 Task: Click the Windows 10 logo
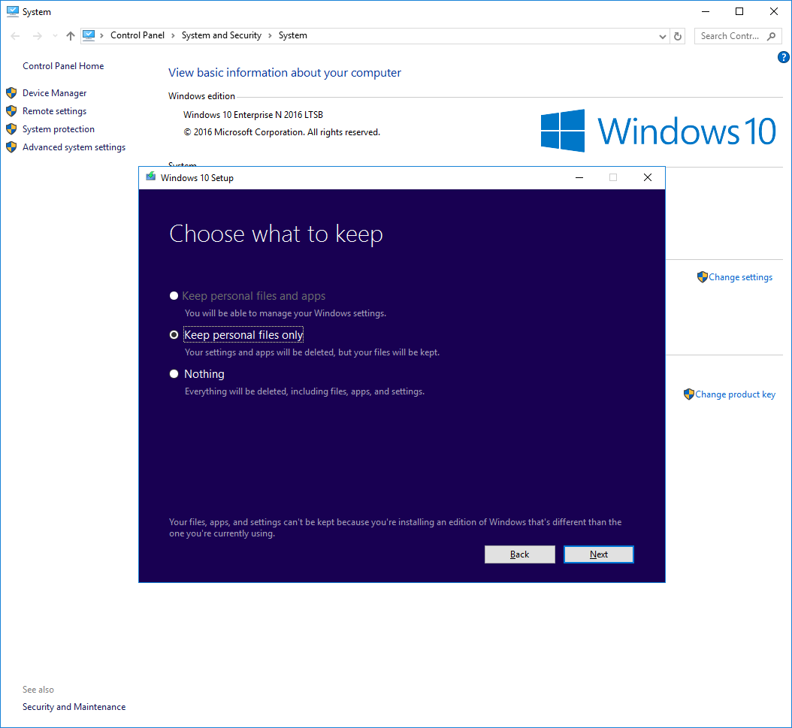coord(658,131)
